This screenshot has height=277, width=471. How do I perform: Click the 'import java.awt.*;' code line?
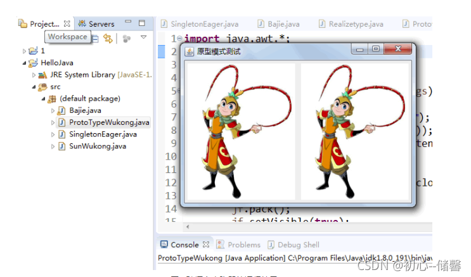coord(237,39)
